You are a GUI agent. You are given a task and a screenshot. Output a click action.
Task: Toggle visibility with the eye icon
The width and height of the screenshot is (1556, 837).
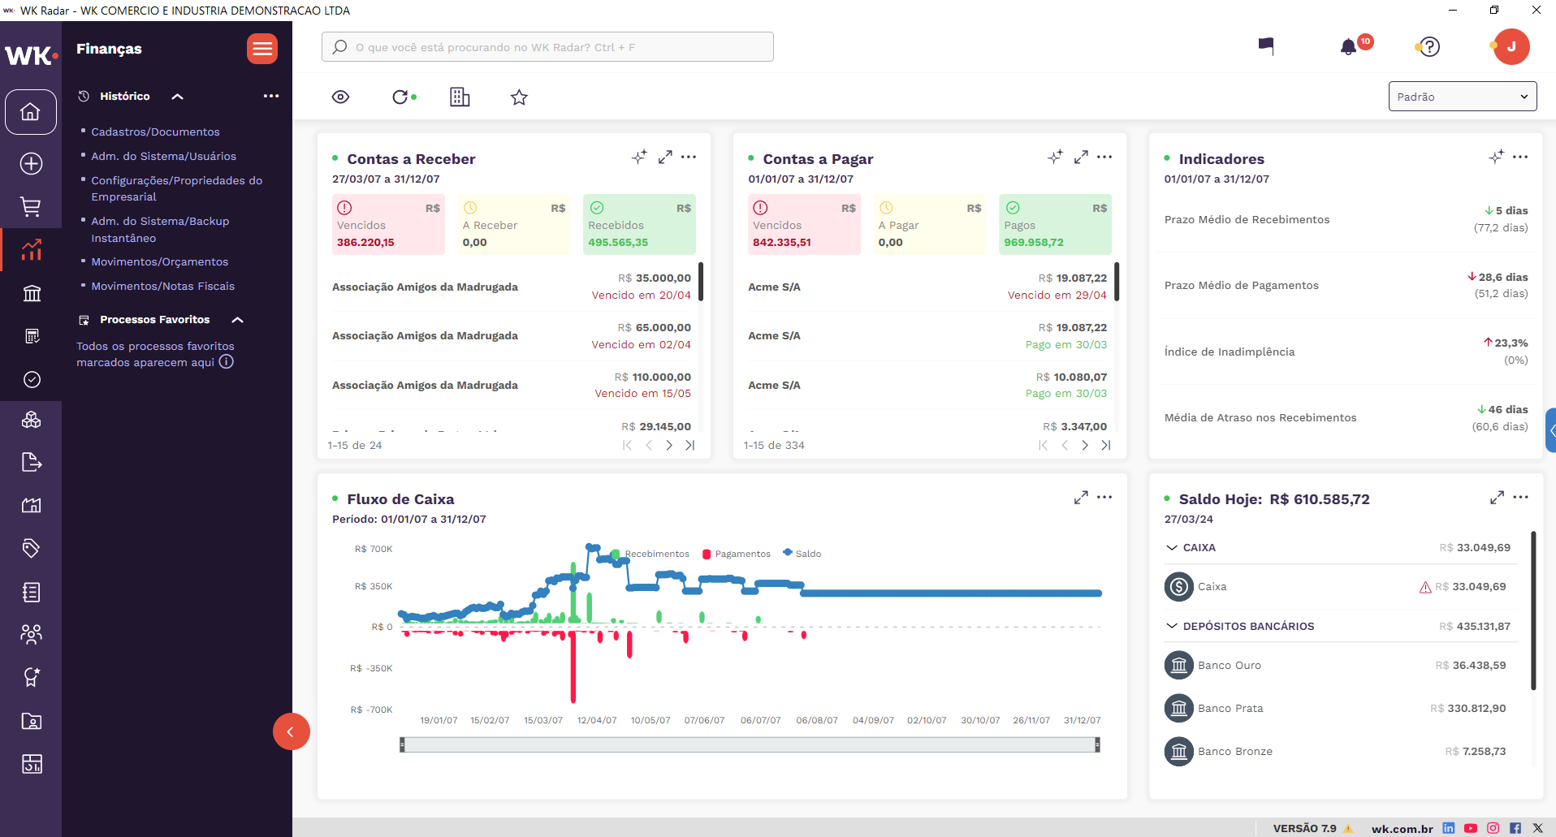(x=340, y=97)
